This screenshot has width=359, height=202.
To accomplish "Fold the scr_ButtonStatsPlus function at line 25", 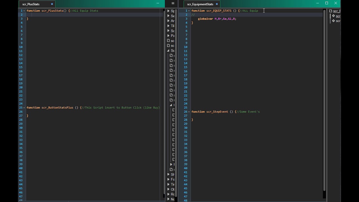I will coord(24,107).
